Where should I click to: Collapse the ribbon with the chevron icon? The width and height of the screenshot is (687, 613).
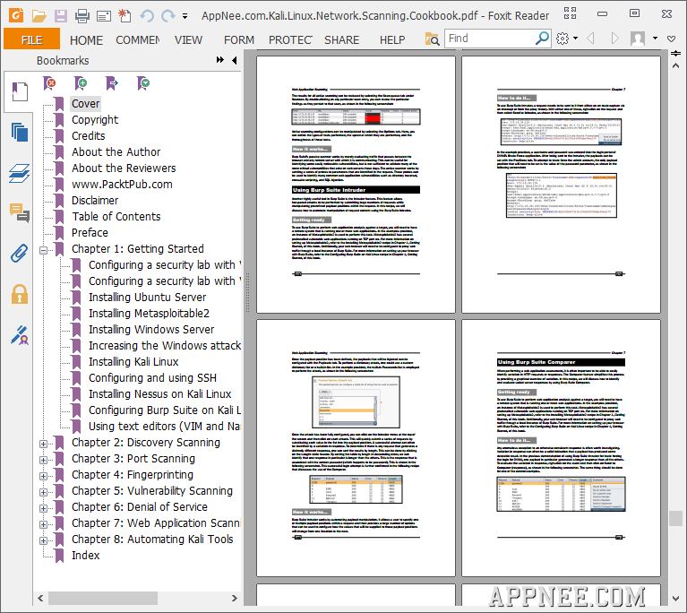click(671, 39)
